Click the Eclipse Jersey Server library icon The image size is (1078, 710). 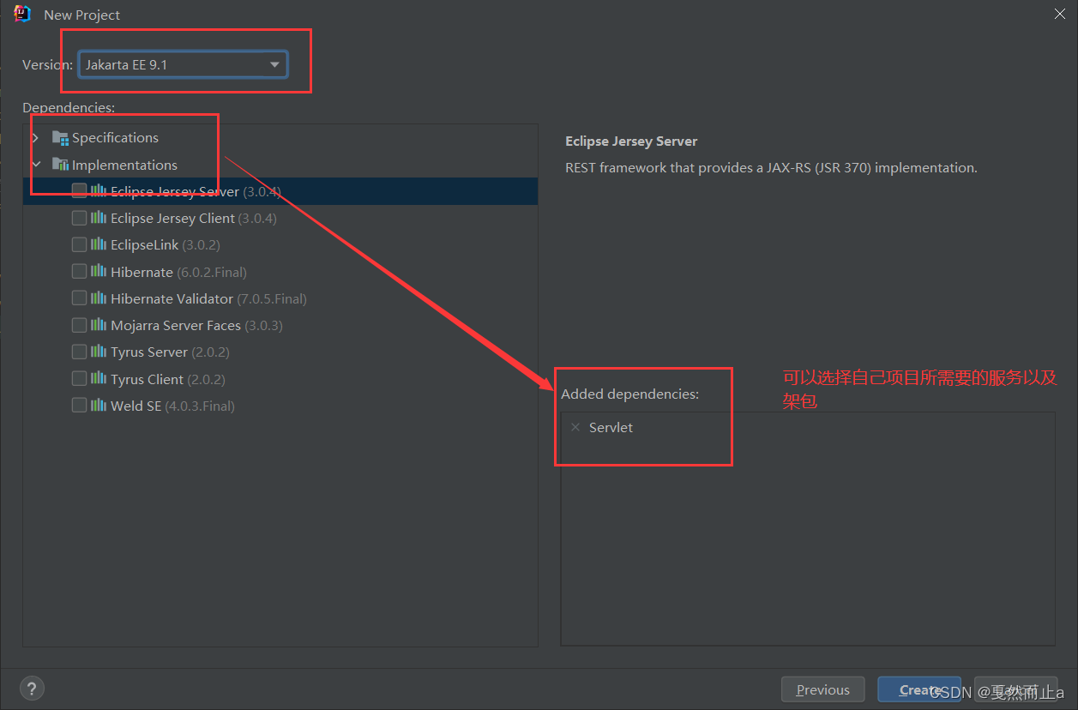coord(99,191)
